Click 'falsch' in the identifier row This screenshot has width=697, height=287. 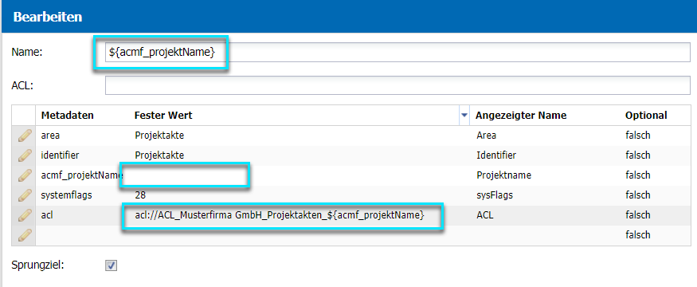click(638, 155)
